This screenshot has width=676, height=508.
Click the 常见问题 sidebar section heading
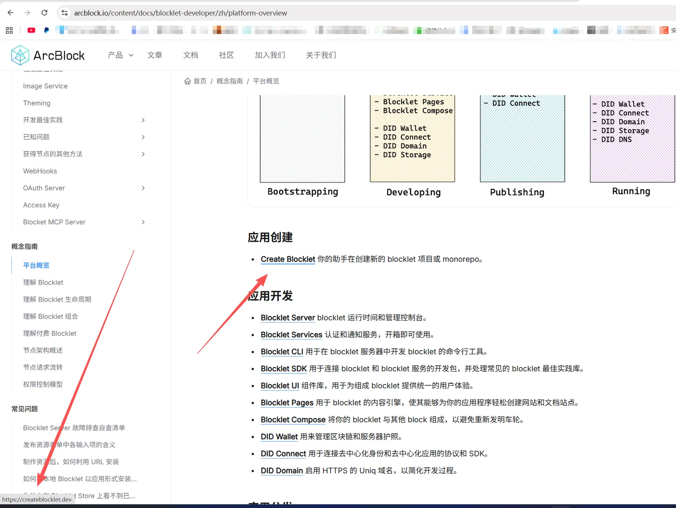pos(25,409)
